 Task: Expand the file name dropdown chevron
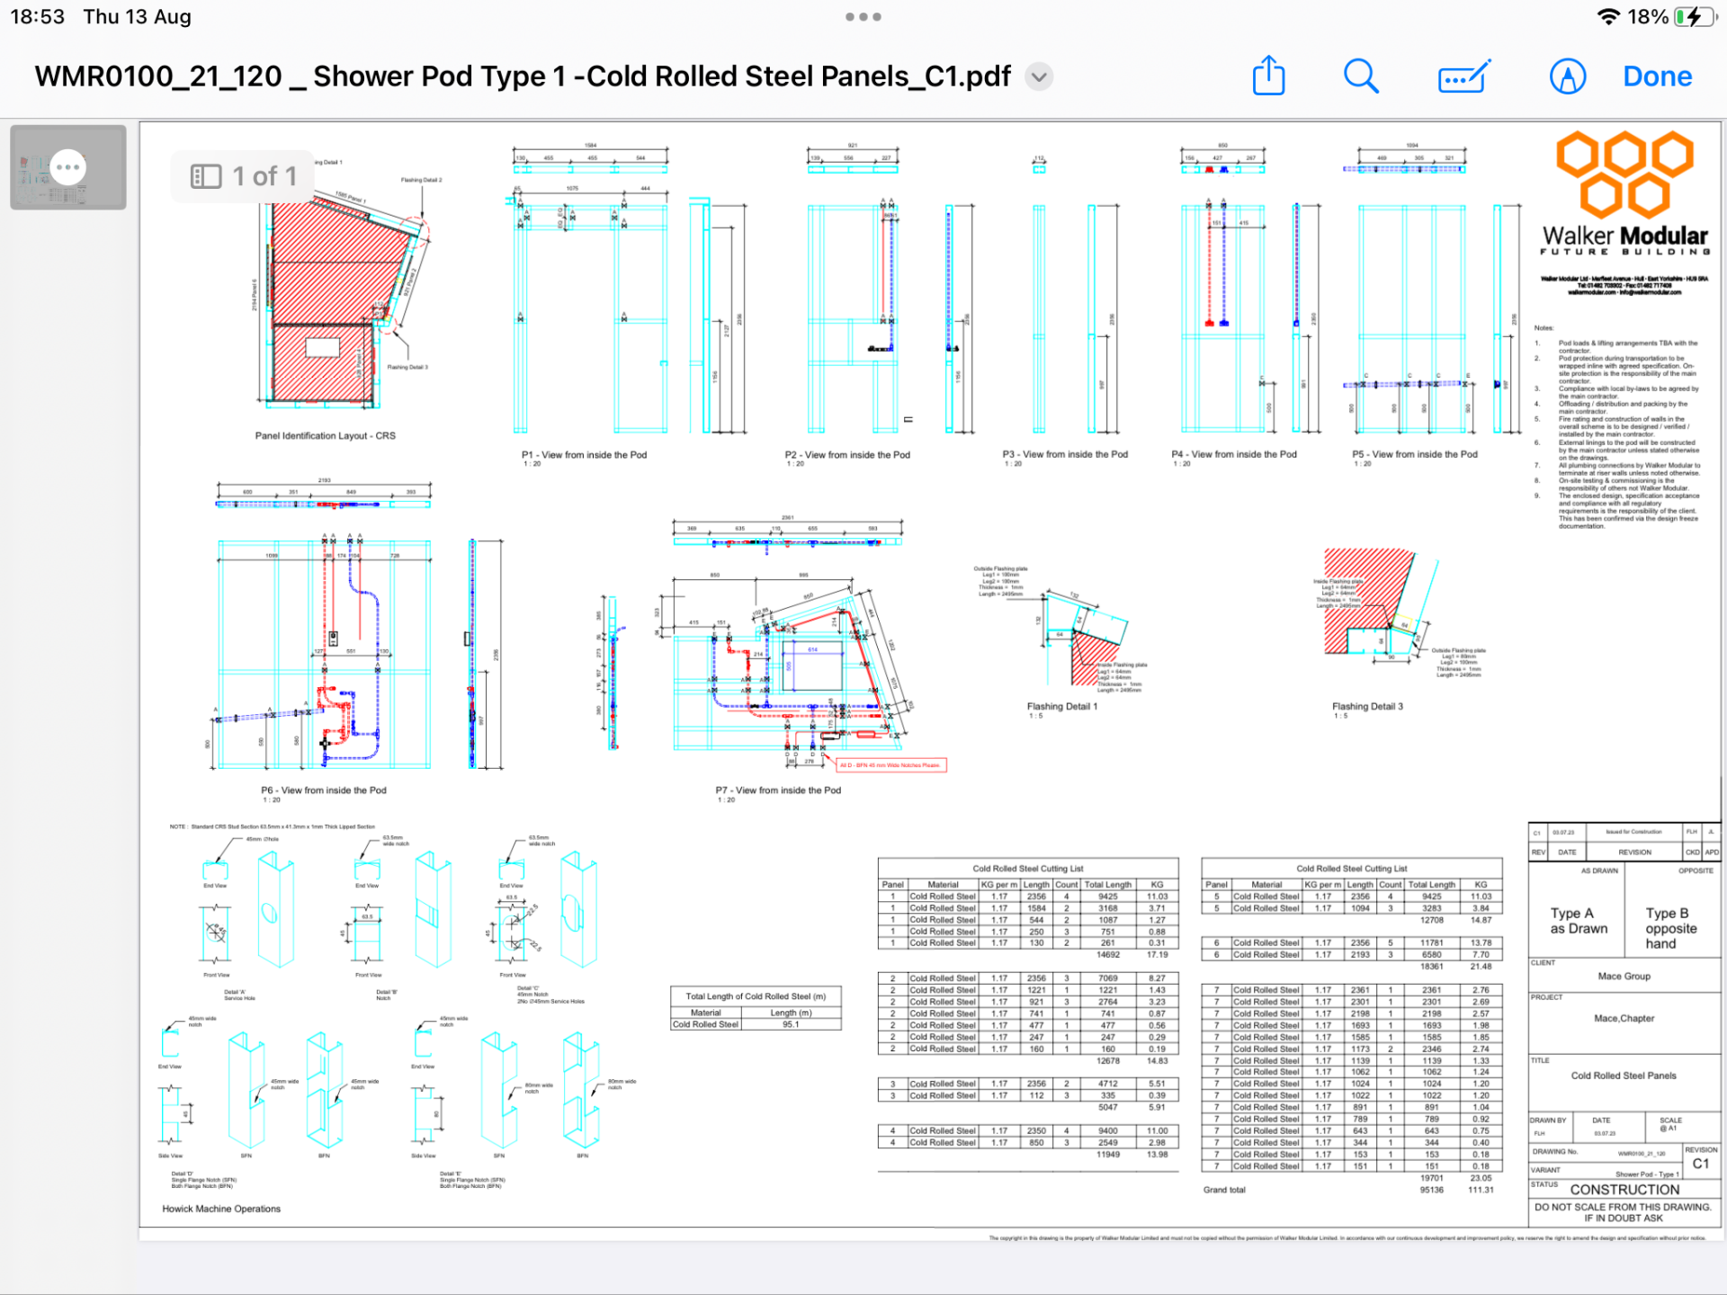[1039, 76]
